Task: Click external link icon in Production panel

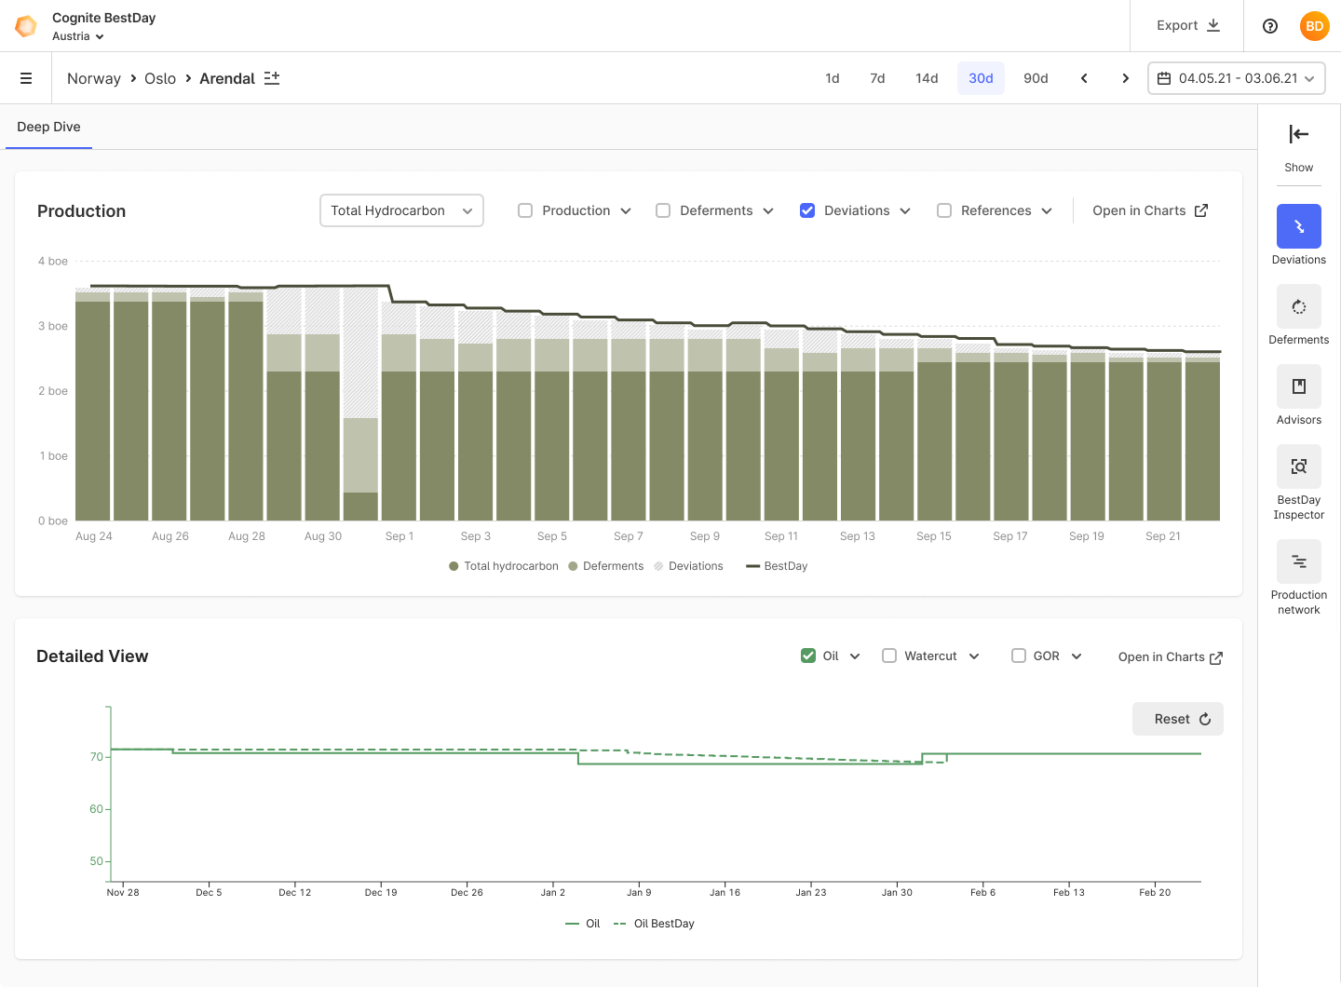Action: (x=1201, y=210)
